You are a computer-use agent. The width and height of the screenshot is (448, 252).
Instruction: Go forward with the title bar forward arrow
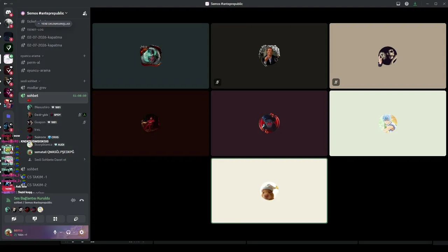[11, 4]
